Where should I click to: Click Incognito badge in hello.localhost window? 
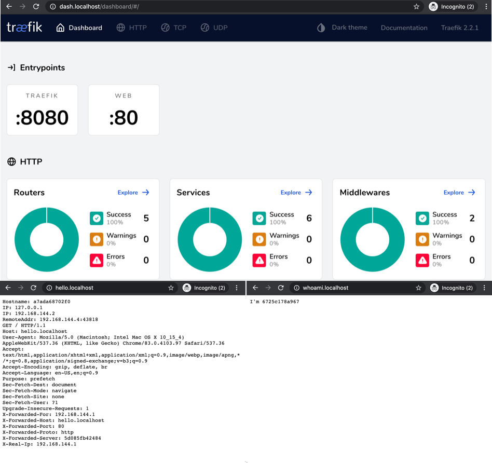[204, 288]
